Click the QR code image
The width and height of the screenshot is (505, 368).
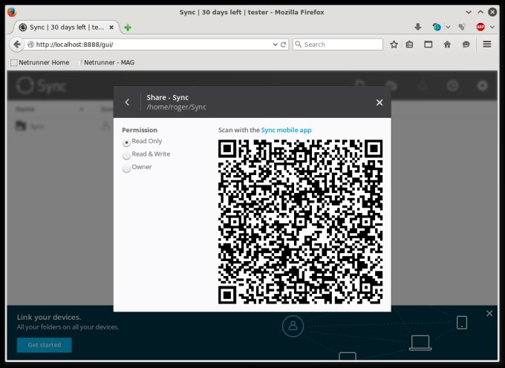pos(300,222)
